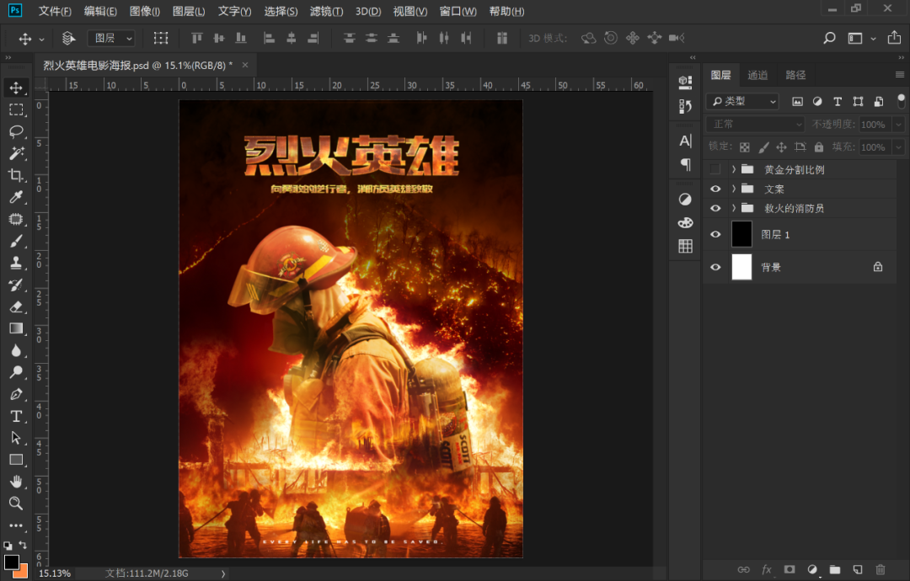
Task: Switch to the 路径 tab
Action: point(795,75)
